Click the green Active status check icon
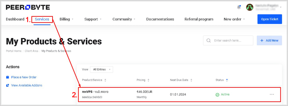Screen dimensions: 288x106 [x=217, y=95]
